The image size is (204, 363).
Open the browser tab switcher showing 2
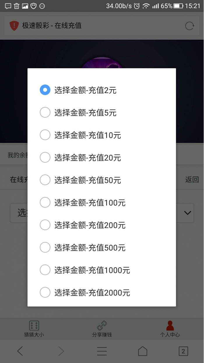click(x=183, y=351)
